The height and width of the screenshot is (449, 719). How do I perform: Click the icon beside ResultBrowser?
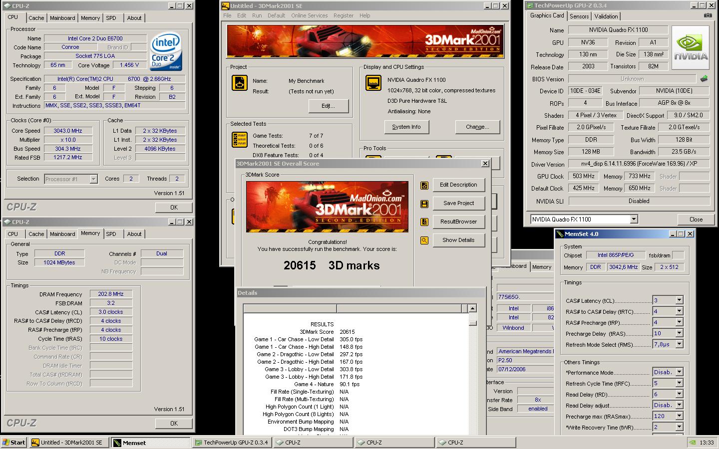pyautogui.click(x=424, y=222)
